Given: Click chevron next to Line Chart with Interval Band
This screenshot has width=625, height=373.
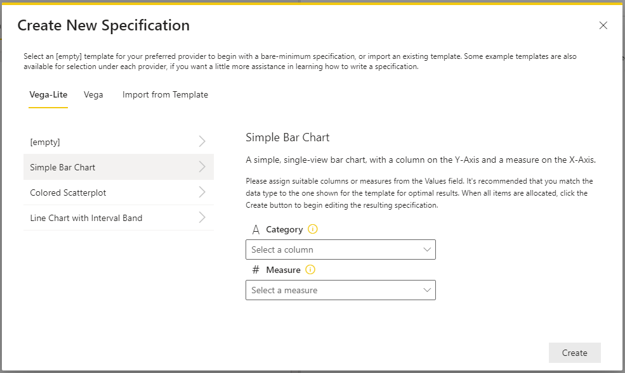Looking at the screenshot, I should [202, 217].
